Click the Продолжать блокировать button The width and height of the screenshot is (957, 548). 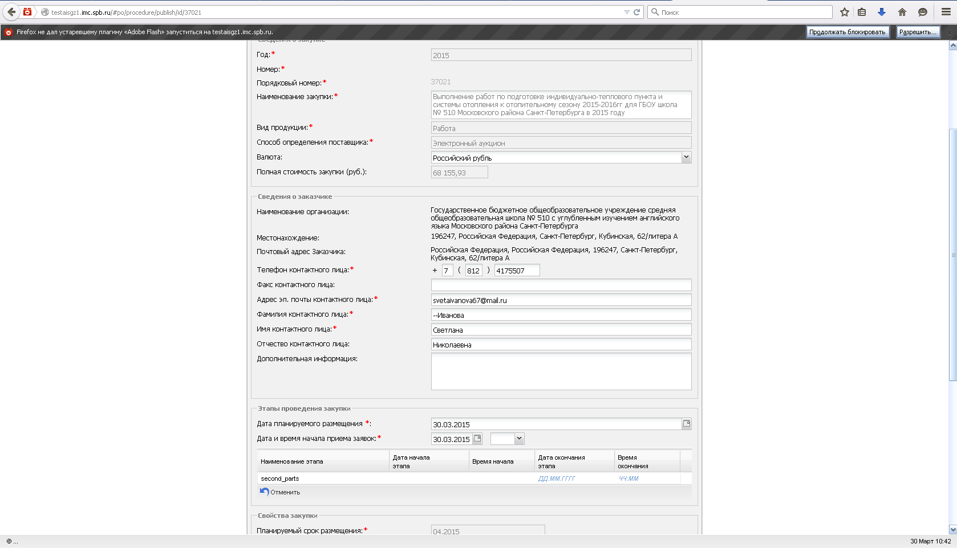tap(847, 32)
